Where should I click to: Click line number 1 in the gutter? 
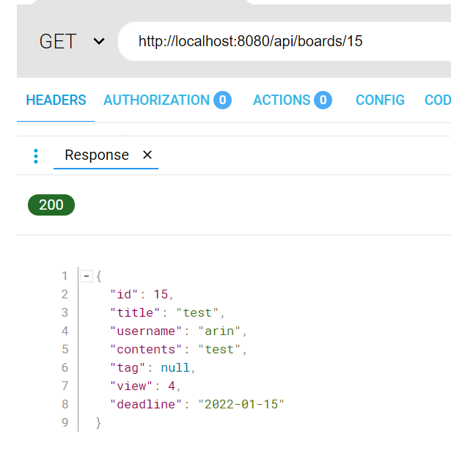65,276
